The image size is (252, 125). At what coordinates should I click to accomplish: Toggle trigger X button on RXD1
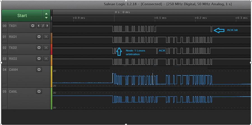pyautogui.click(x=46, y=36)
